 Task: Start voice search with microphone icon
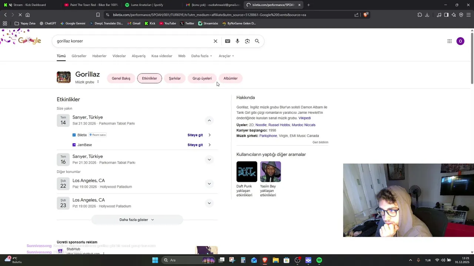click(237, 41)
